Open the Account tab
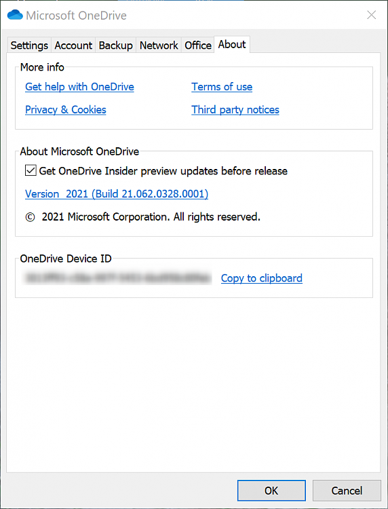Screen dimensions: 388x509 coord(73,45)
